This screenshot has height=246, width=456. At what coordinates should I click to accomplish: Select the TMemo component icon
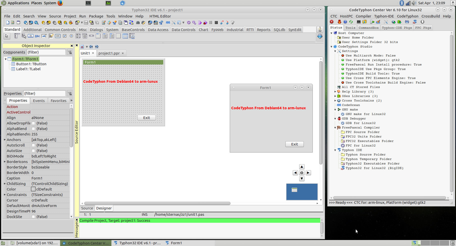pos(51,36)
